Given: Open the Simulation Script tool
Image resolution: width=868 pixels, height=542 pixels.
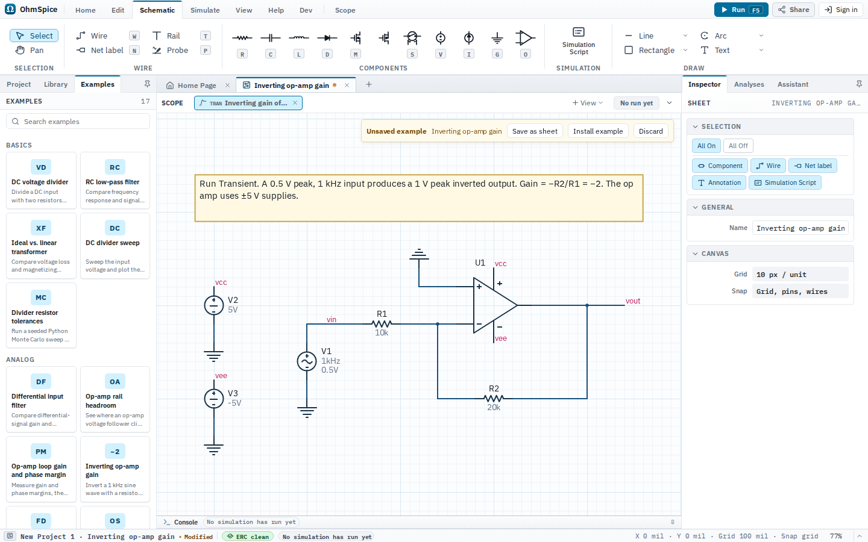Looking at the screenshot, I should click(x=579, y=41).
